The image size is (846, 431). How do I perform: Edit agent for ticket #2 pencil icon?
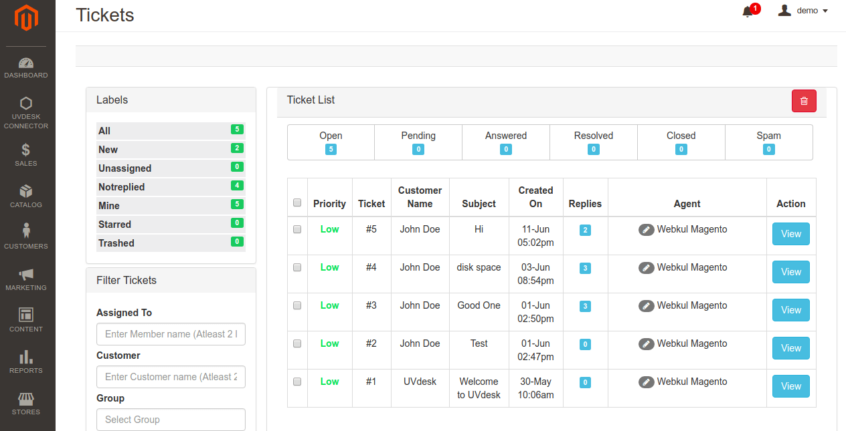[646, 344]
